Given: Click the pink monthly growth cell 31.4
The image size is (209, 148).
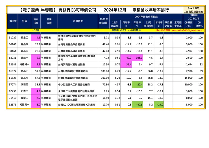Looking at the screenshot, I should [126, 65].
